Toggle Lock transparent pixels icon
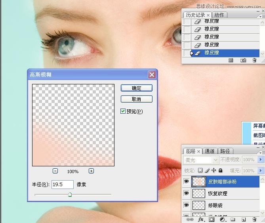This screenshot has width=265, height=223. click(200, 170)
